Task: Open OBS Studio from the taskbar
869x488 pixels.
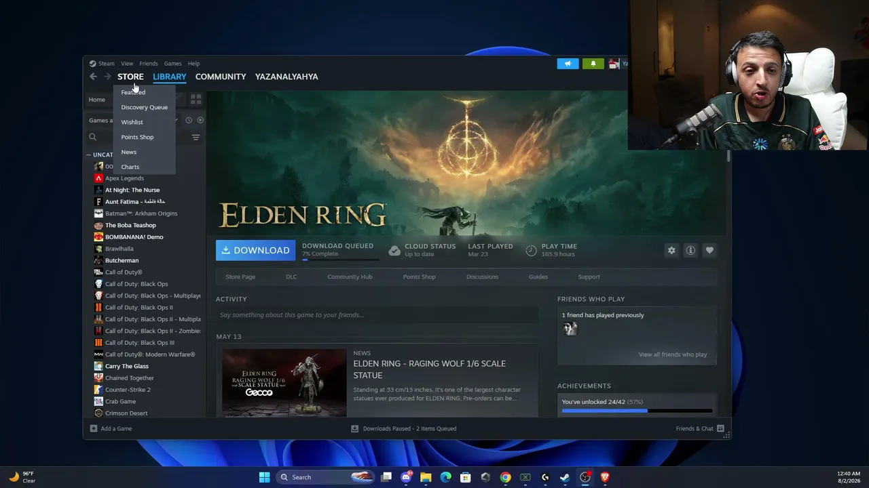Action: [x=585, y=477]
